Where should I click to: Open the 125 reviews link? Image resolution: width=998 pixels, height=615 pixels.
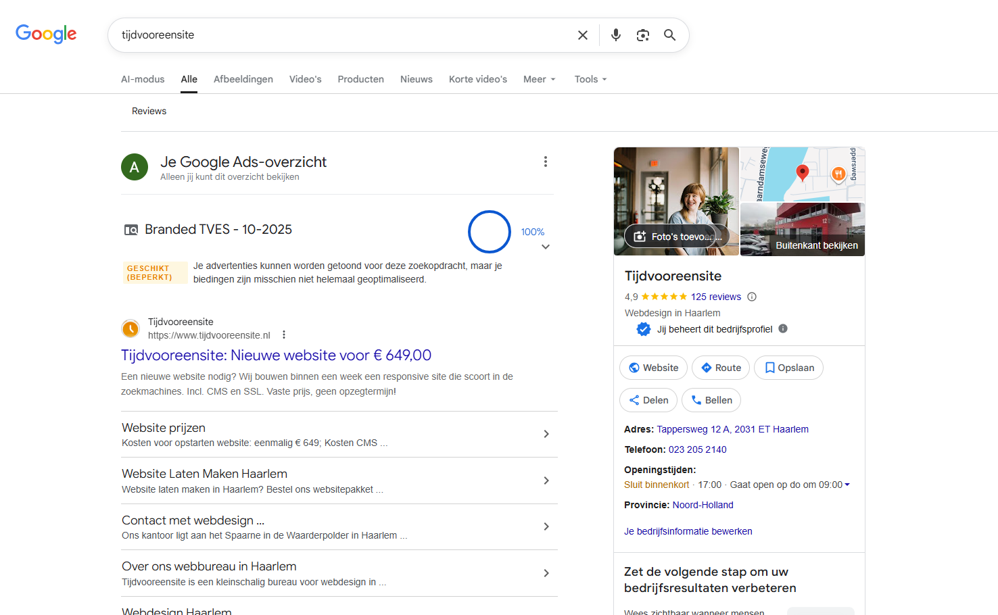716,296
